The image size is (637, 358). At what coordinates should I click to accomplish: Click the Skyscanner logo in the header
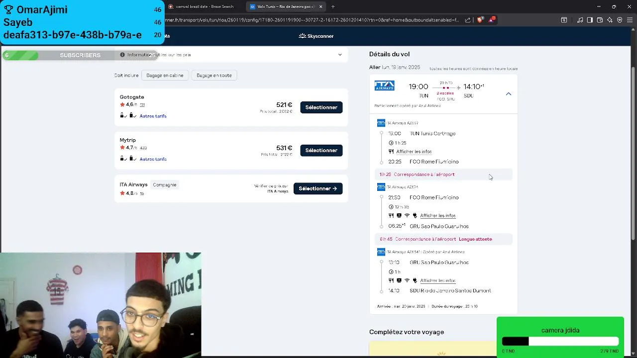(x=316, y=36)
